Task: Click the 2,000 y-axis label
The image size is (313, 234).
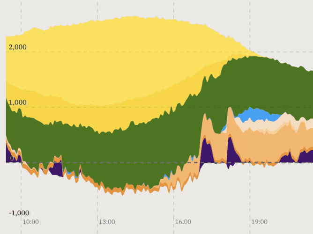Action: point(17,47)
